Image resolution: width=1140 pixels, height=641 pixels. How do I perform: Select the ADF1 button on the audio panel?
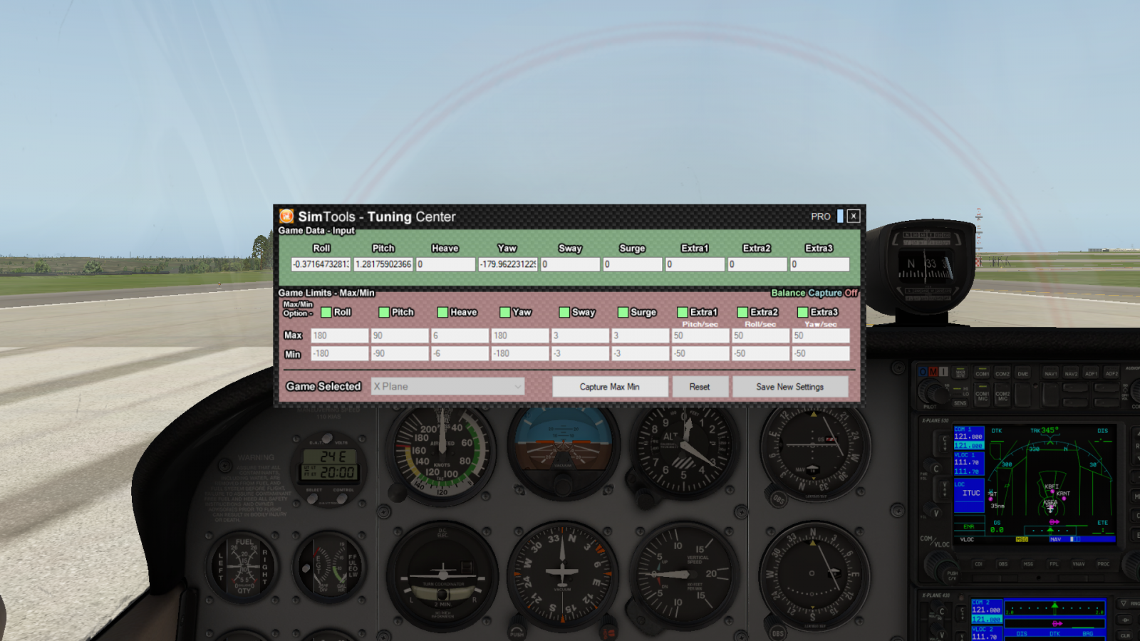pos(1092,373)
